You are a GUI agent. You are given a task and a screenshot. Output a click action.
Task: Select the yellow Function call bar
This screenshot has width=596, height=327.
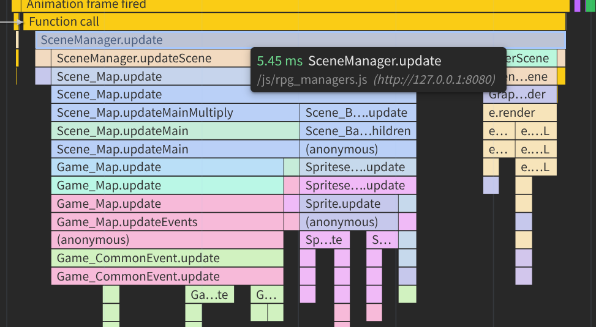[295, 21]
